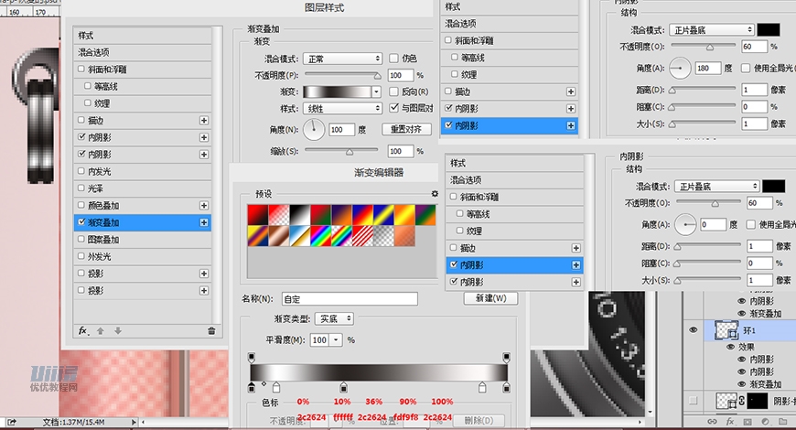Open the 正片叠底 dropdown above the 0 degree angle
Viewport: 796px width, 430px height.
[716, 187]
